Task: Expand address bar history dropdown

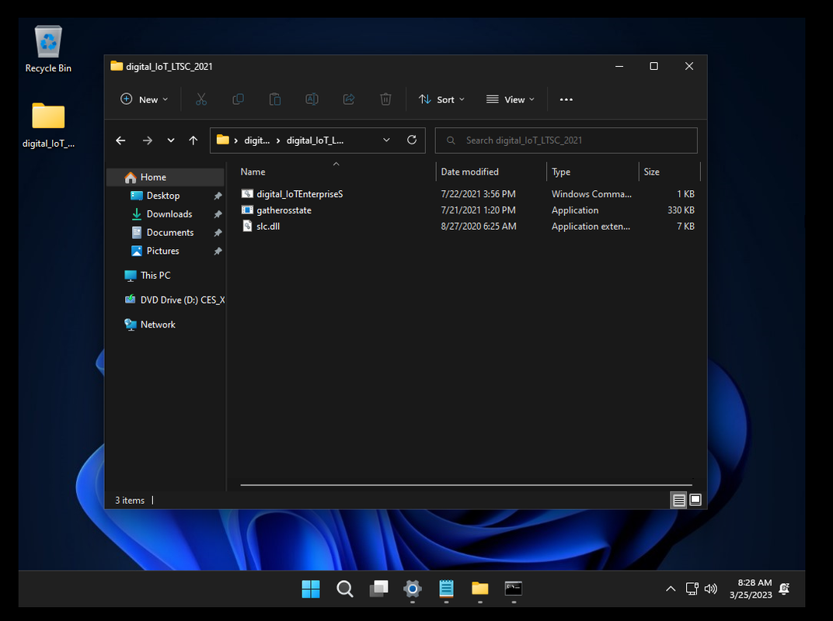Action: 386,141
